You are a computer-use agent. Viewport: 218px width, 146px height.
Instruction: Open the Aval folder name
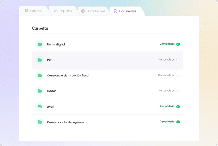(x=50, y=107)
